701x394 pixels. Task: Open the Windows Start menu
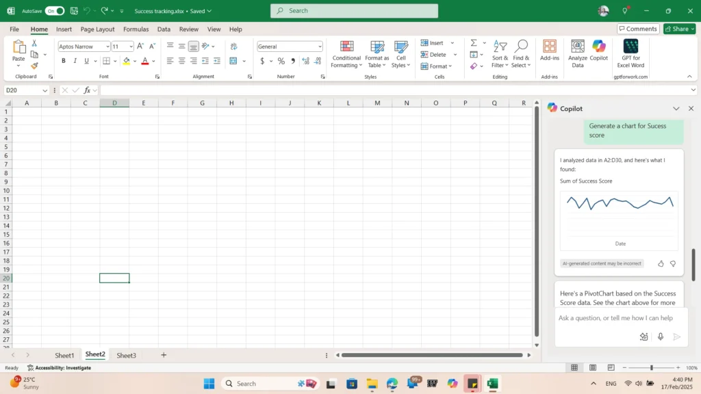(209, 384)
